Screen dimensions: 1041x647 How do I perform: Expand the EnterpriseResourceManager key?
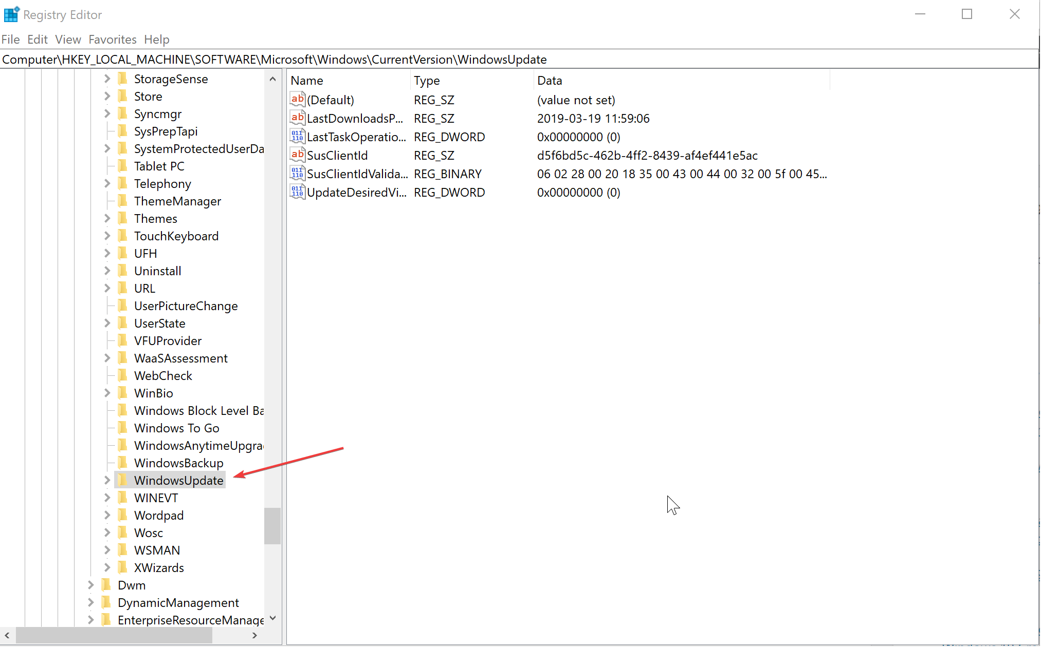click(90, 620)
